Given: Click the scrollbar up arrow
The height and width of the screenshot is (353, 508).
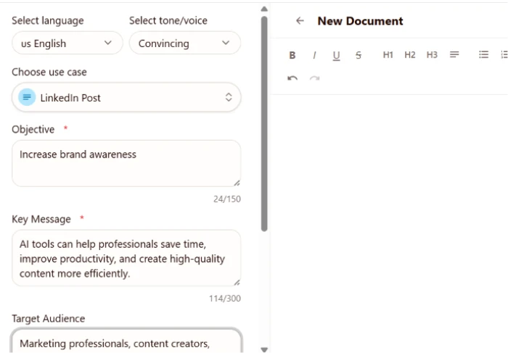Looking at the screenshot, I should (x=264, y=9).
